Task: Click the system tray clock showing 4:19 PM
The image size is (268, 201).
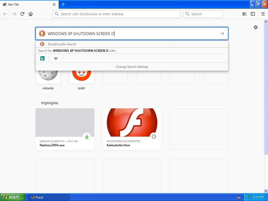Action: [x=258, y=197]
